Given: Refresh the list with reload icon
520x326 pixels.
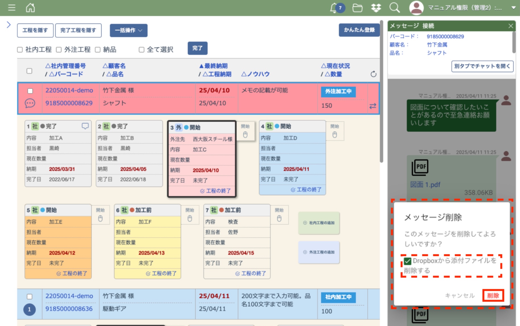Looking at the screenshot, I should 373,74.
